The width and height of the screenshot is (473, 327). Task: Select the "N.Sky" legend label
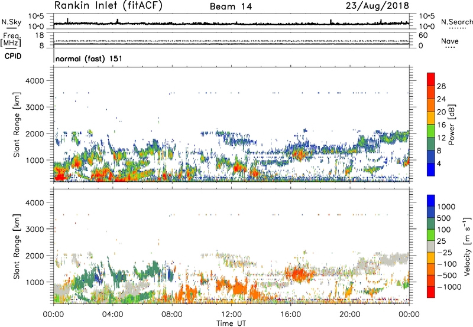[11, 22]
